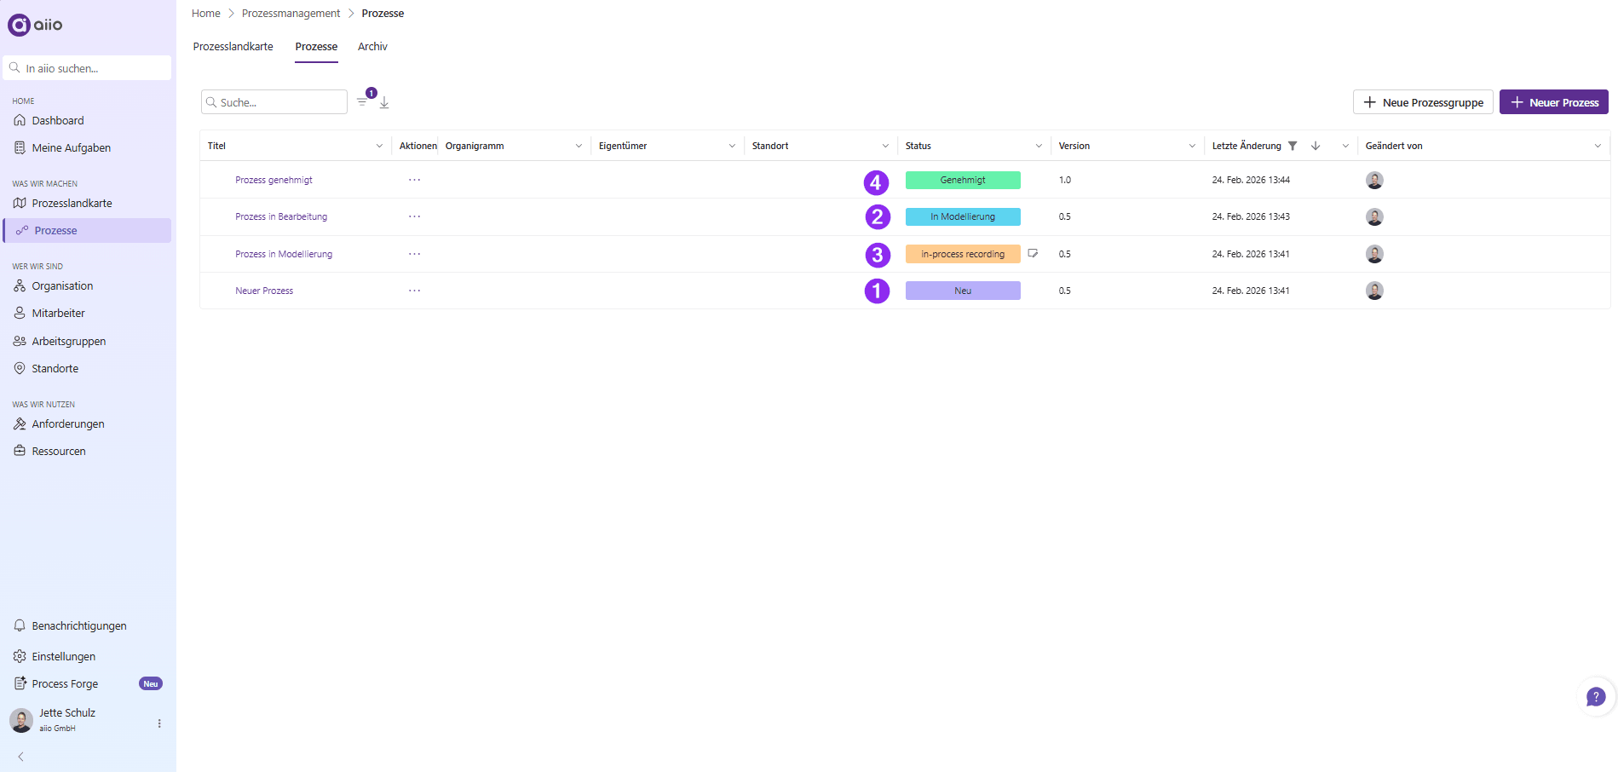The height and width of the screenshot is (772, 1618).
Task: Download the process list via export icon
Action: [x=384, y=102]
